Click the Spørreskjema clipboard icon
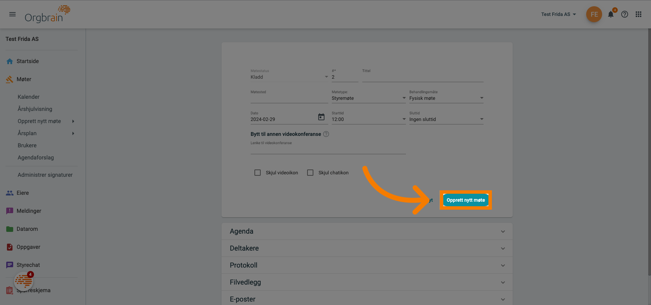651x305 pixels. 10,290
